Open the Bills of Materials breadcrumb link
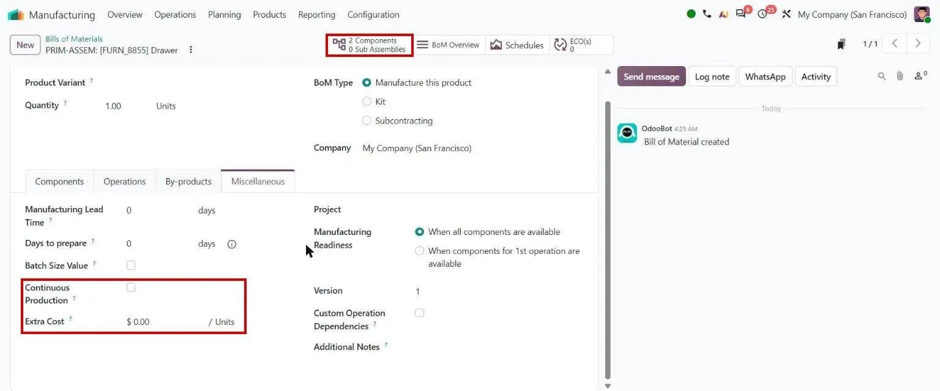Image resolution: width=940 pixels, height=391 pixels. (x=74, y=39)
